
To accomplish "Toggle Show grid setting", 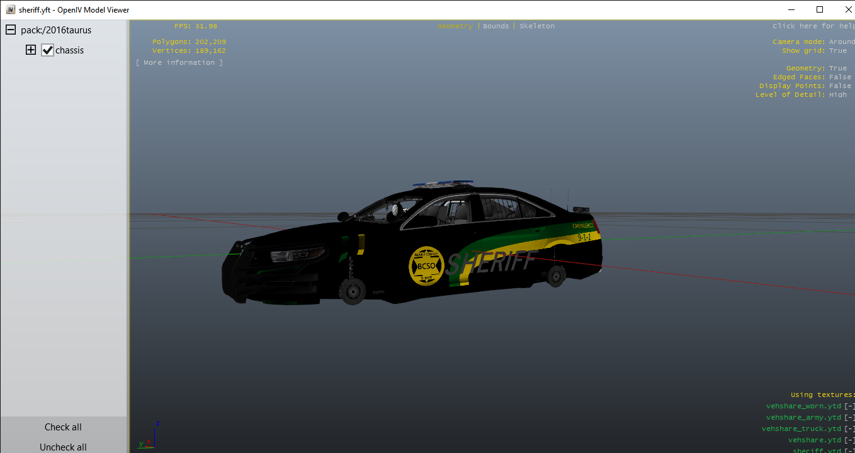I will [837, 51].
